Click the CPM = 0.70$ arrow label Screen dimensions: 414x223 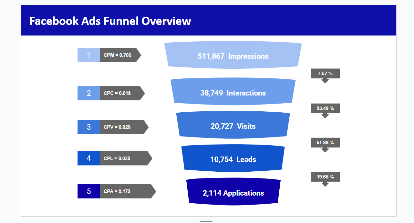coord(120,55)
